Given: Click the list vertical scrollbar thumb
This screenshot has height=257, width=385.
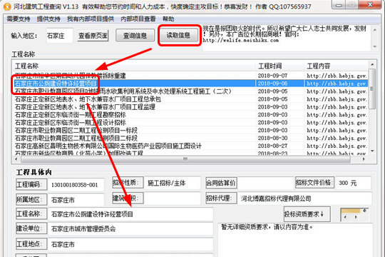Looking at the screenshot, I should coord(372,89).
